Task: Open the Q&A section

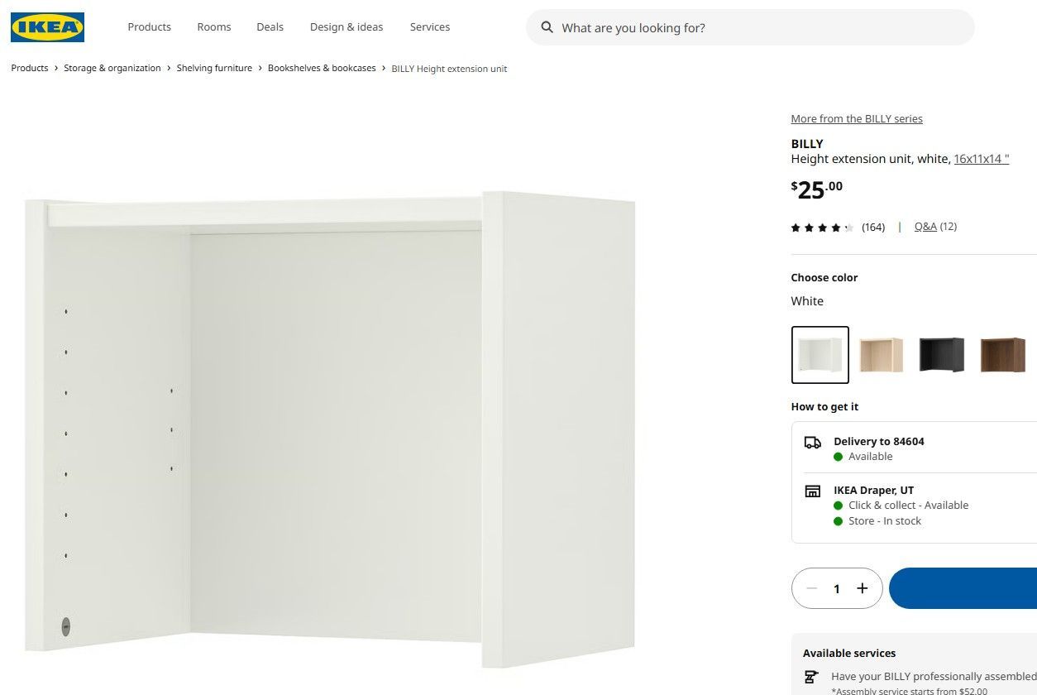Action: [x=925, y=226]
